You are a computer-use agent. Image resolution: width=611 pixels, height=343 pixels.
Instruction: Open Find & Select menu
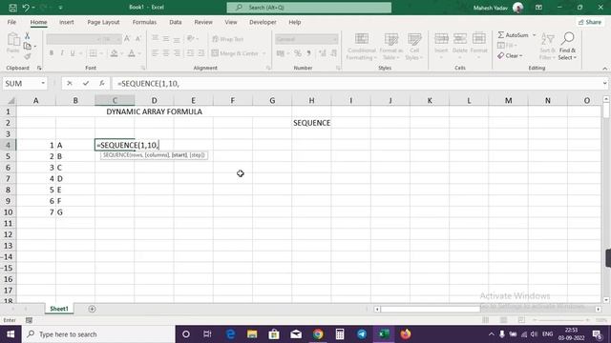[x=567, y=47]
